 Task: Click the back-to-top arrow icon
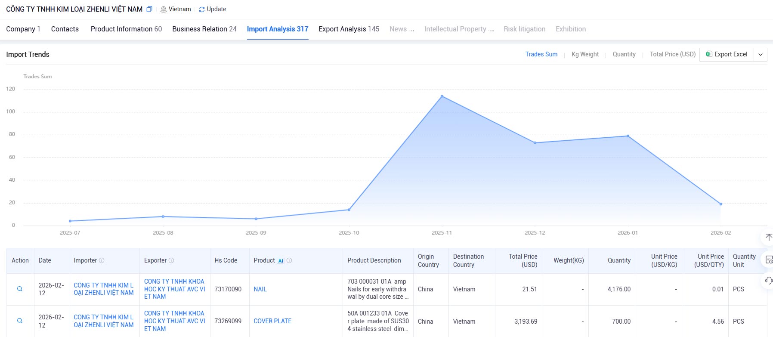(x=769, y=237)
